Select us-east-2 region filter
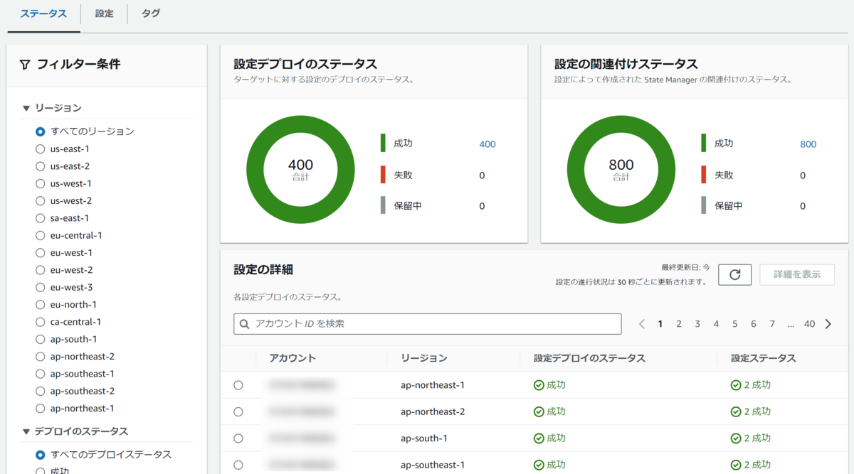The width and height of the screenshot is (854, 474). 41,166
